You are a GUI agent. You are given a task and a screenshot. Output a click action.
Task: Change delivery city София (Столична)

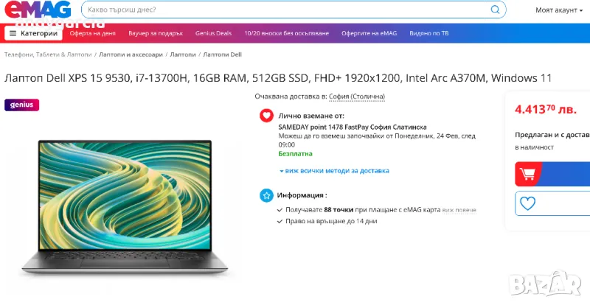click(x=357, y=97)
